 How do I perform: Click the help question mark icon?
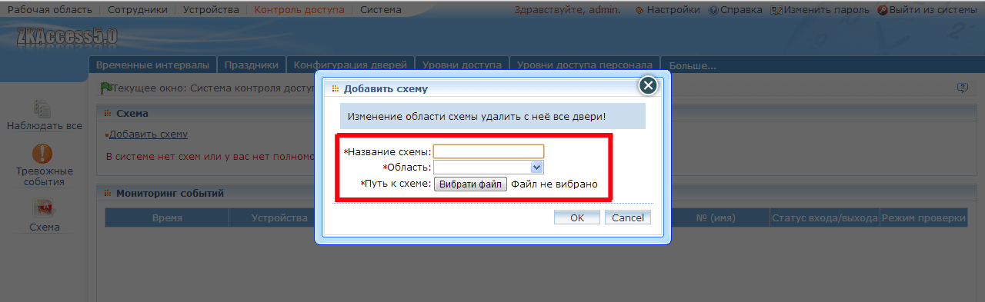tap(962, 88)
